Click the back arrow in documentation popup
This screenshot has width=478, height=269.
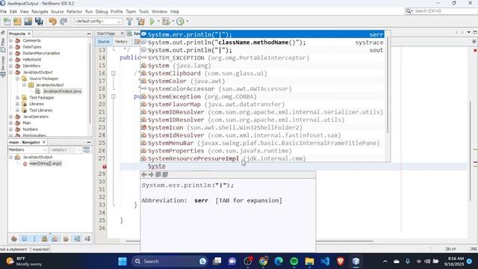144,174
